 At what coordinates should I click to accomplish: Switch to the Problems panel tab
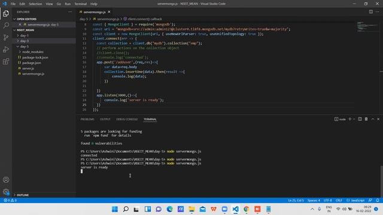pos(87,119)
